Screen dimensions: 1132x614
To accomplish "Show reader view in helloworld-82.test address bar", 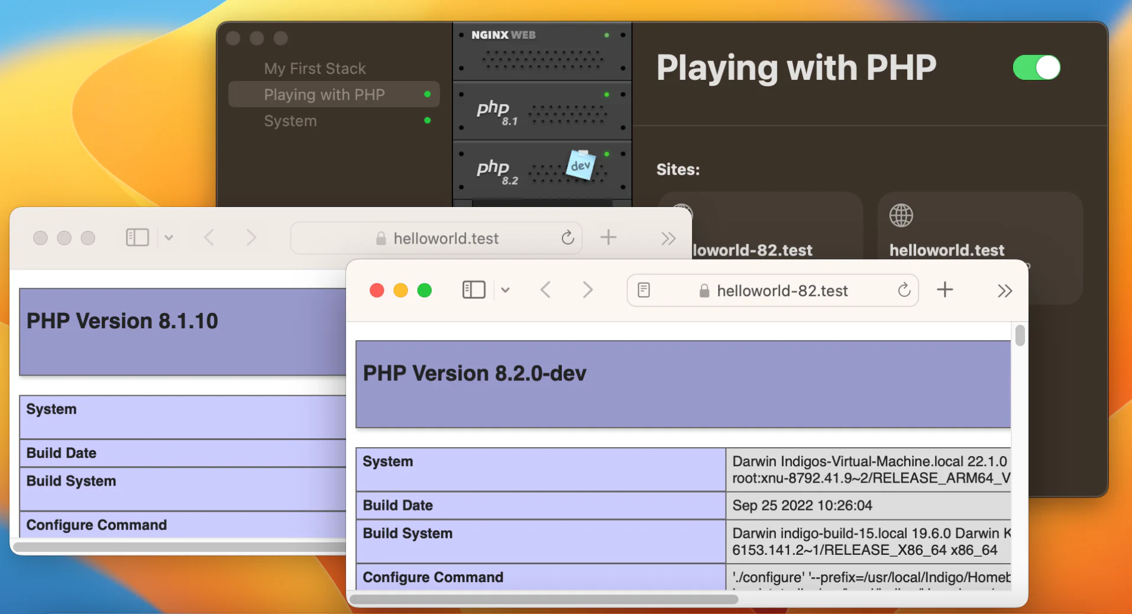I will pos(644,290).
